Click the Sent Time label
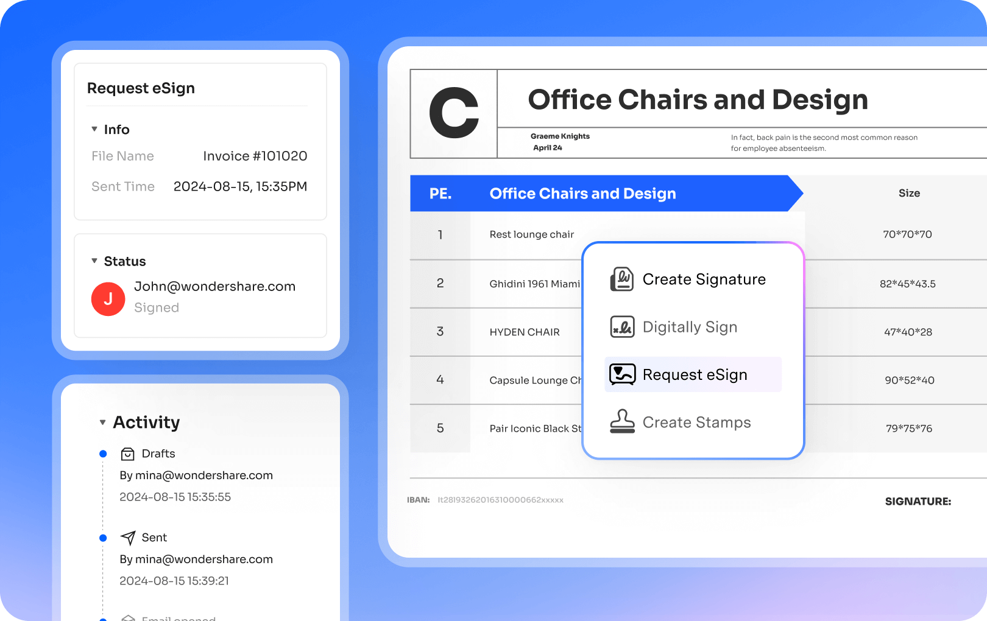Viewport: 987px width, 621px height. [x=123, y=186]
